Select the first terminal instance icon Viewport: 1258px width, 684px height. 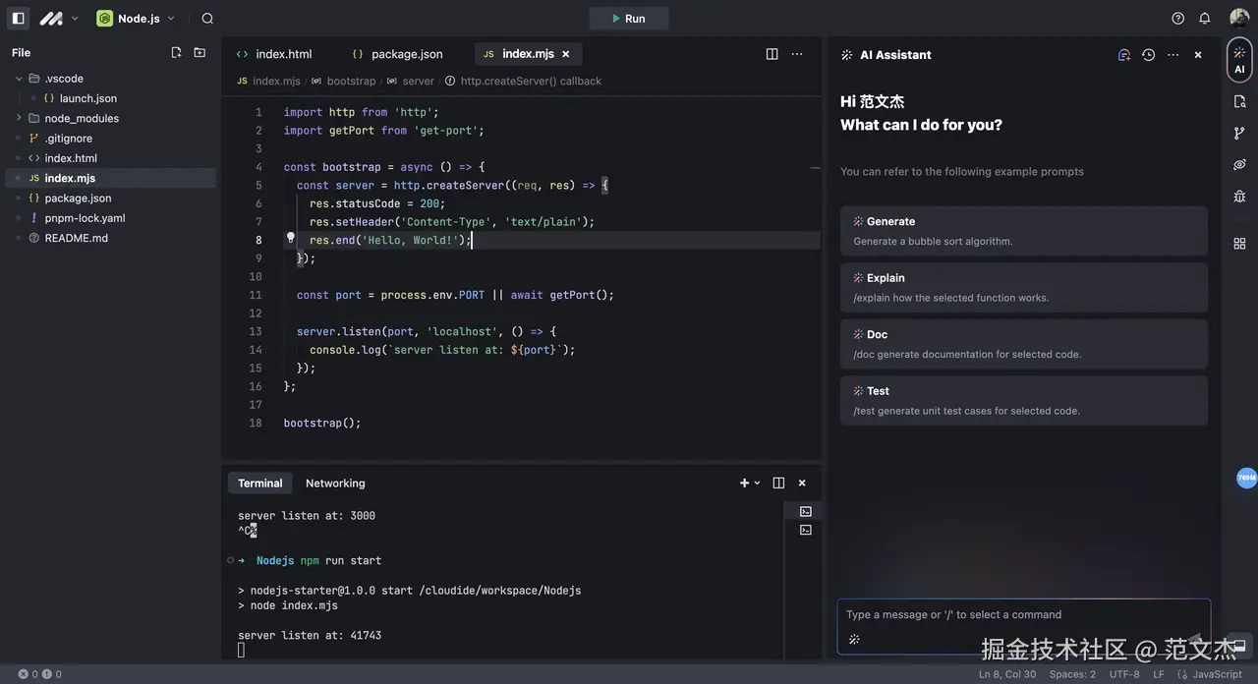coord(806,511)
